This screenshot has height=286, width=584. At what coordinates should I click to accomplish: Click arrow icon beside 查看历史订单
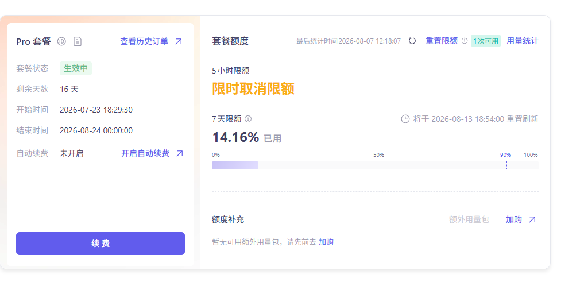pos(179,41)
